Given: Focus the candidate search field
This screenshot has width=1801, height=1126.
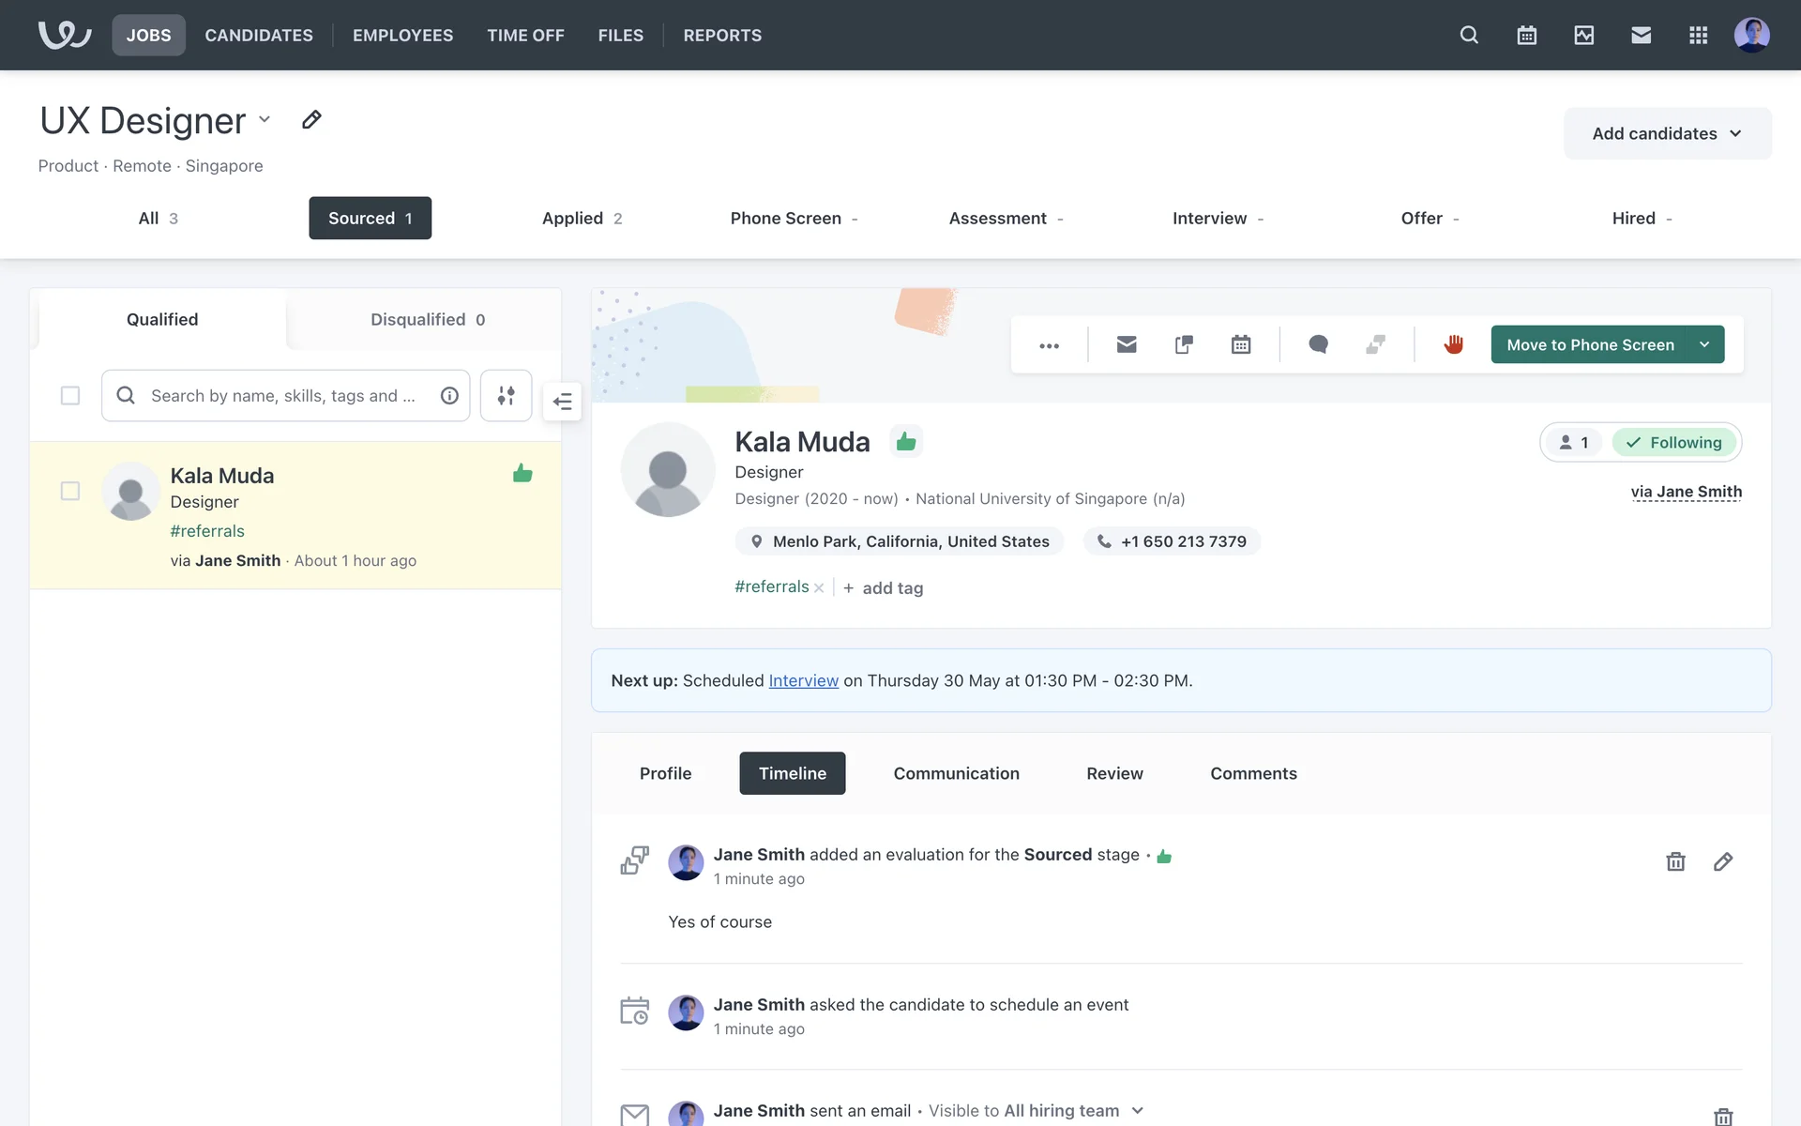Looking at the screenshot, I should coord(281,395).
